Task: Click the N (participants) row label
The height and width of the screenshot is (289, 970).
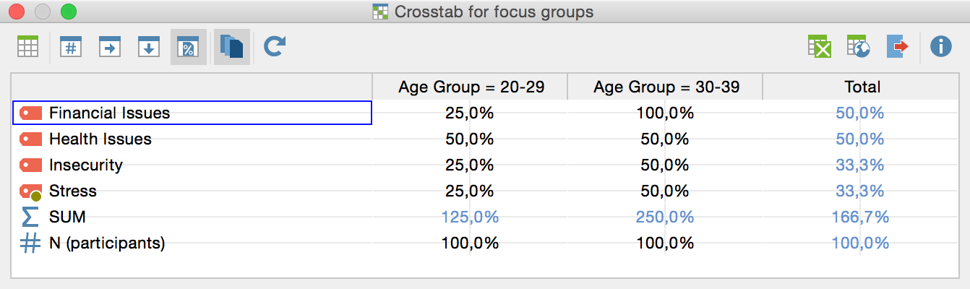Action: (x=107, y=243)
